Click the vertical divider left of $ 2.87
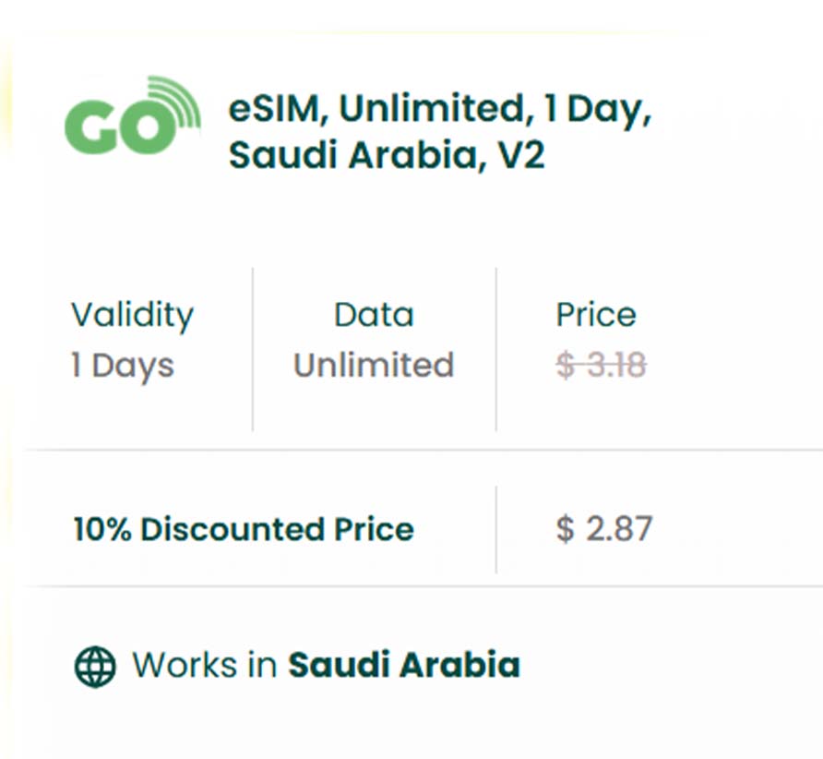 496,529
